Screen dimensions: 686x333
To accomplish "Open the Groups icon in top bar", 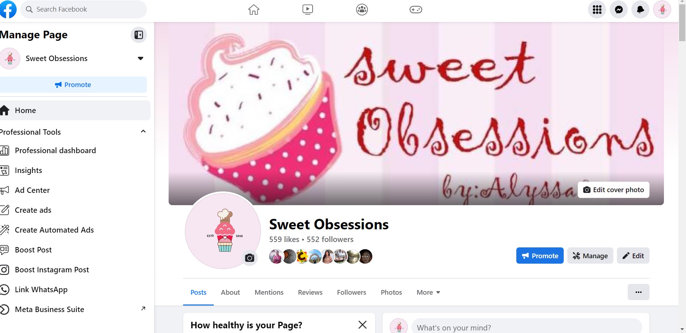I will (362, 9).
